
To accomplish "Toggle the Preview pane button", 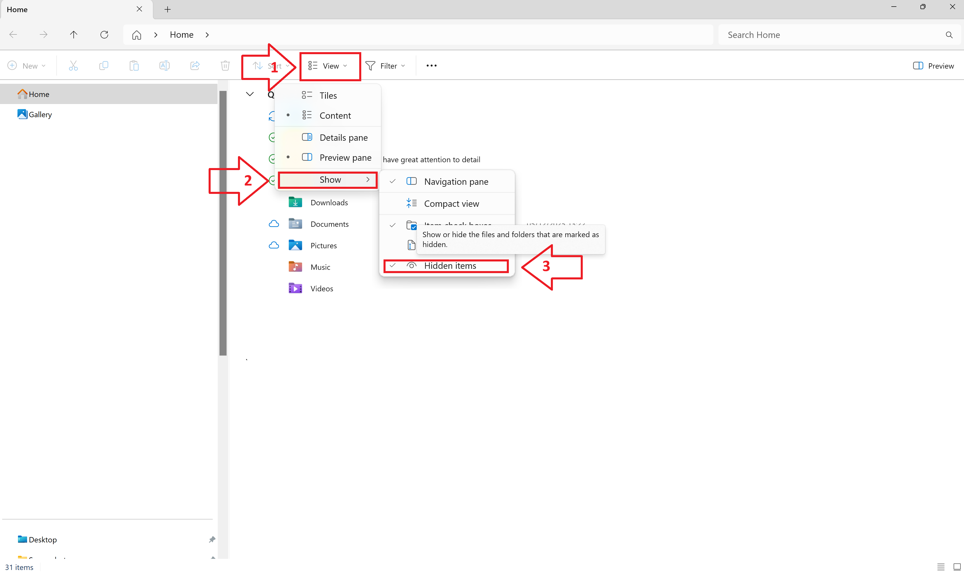I will 933,66.
